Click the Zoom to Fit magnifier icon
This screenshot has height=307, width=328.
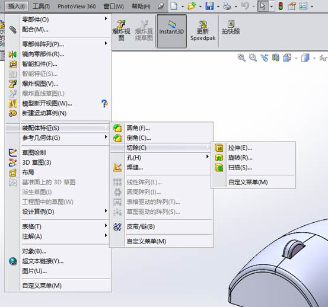pyautogui.click(x=241, y=57)
